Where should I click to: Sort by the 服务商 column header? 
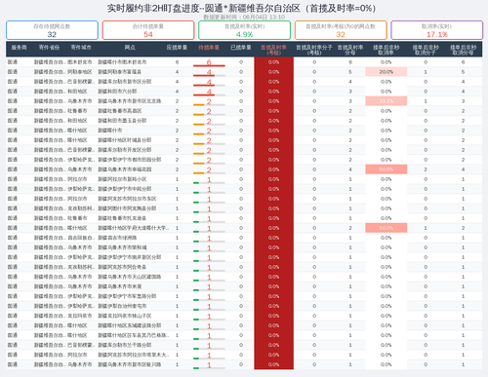pyautogui.click(x=19, y=48)
